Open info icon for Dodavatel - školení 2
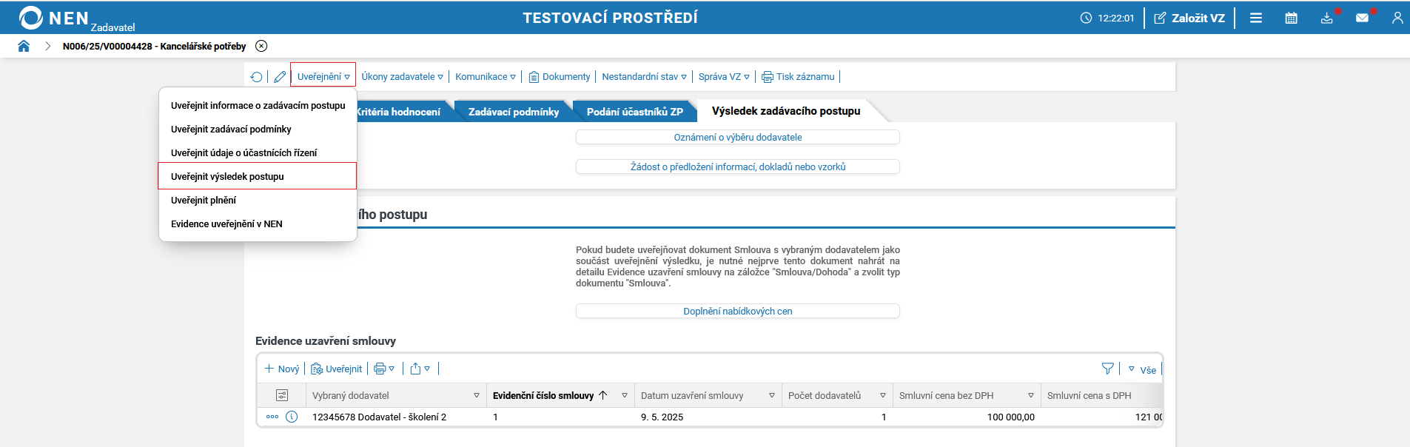Image resolution: width=1410 pixels, height=447 pixels. coord(292,417)
